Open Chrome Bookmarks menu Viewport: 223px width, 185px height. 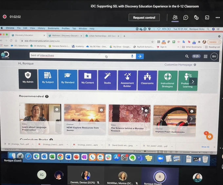(x=53, y=28)
